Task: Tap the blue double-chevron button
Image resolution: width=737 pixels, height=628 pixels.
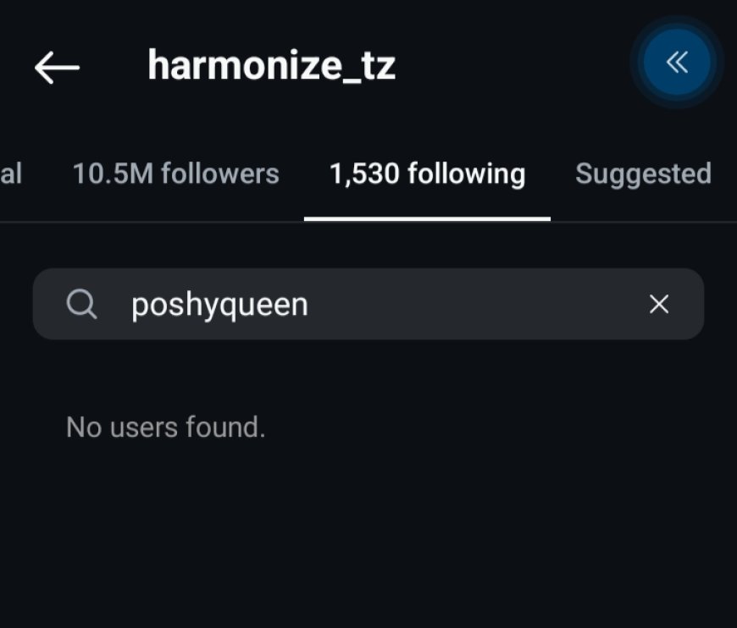Action: 676,62
